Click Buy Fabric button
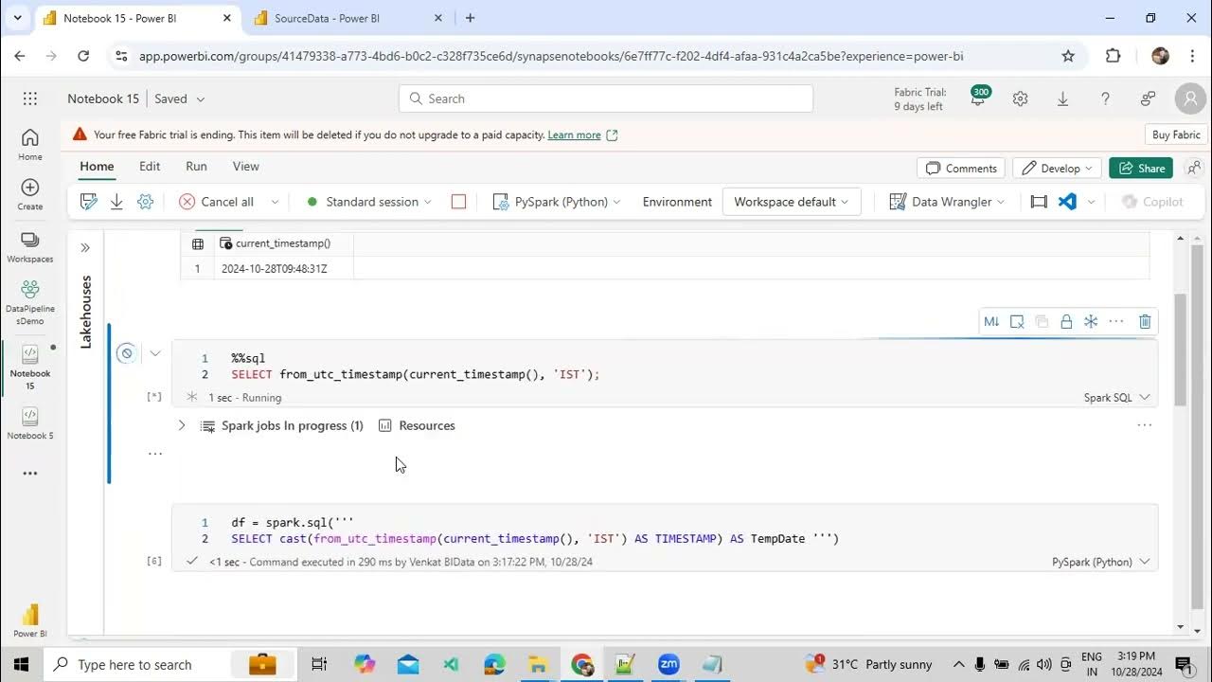The image size is (1212, 682). click(1175, 135)
